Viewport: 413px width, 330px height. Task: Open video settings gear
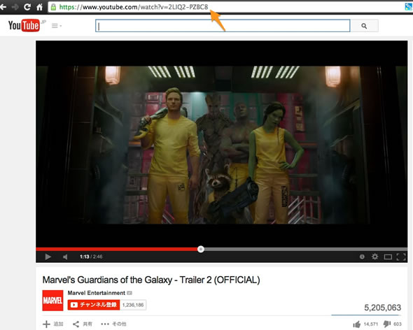point(374,257)
